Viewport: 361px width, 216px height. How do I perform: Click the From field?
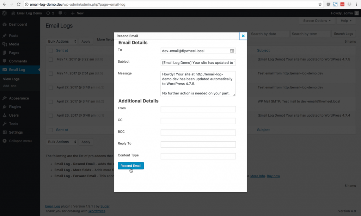pyautogui.click(x=198, y=109)
